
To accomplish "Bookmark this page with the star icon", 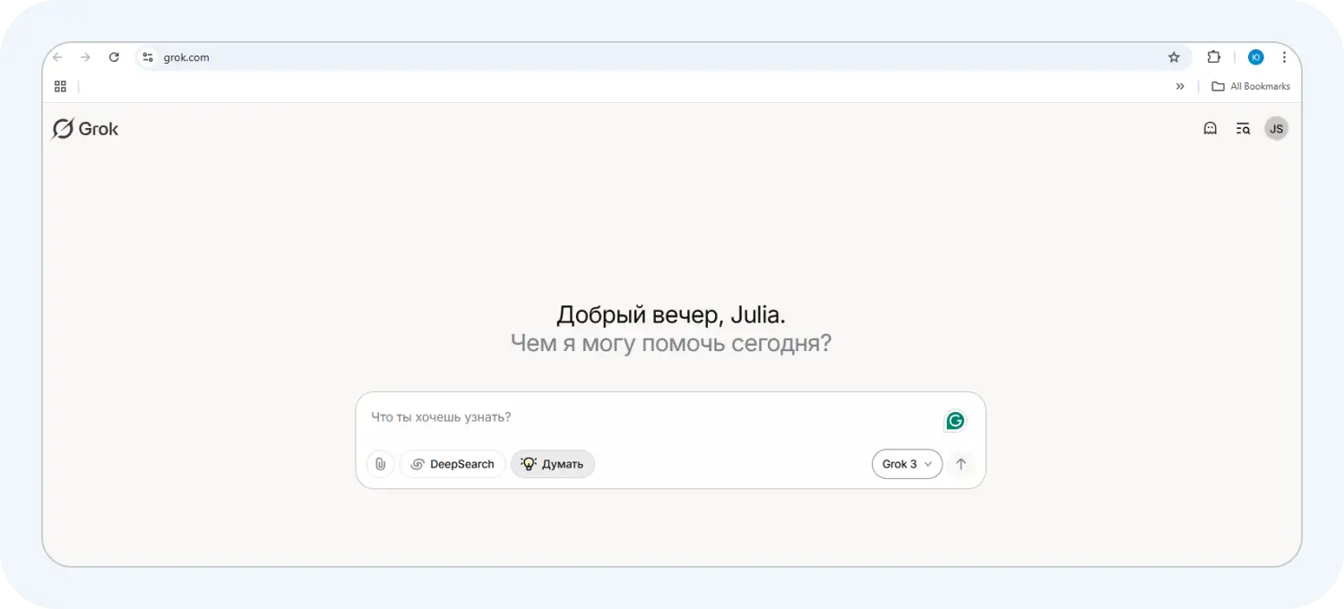I will tap(1174, 56).
